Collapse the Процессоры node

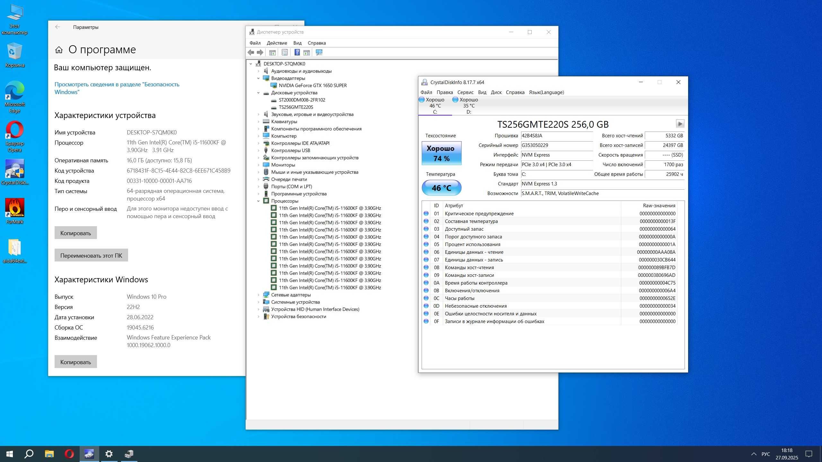258,201
